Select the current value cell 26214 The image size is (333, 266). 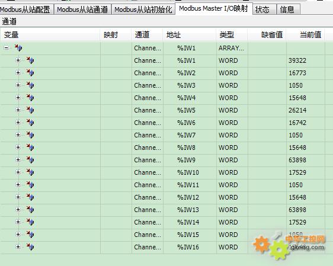pos(297,110)
